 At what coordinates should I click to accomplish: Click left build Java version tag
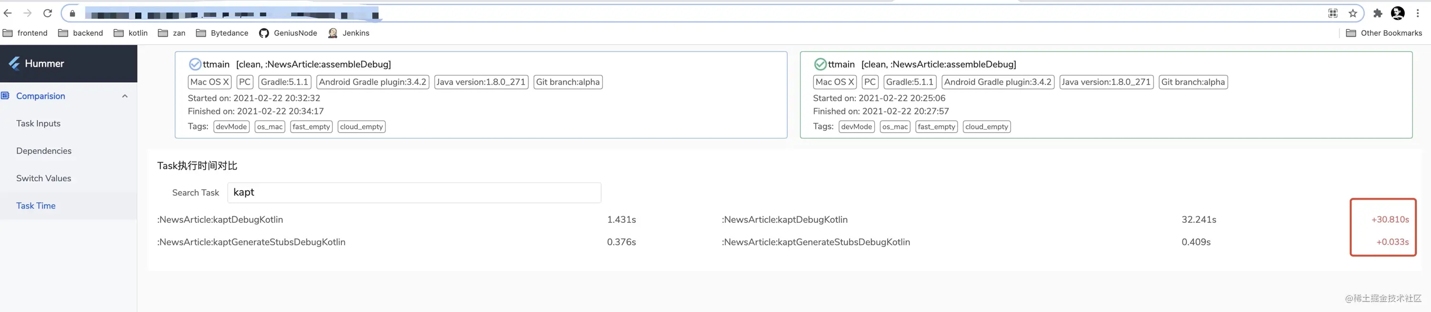(481, 82)
